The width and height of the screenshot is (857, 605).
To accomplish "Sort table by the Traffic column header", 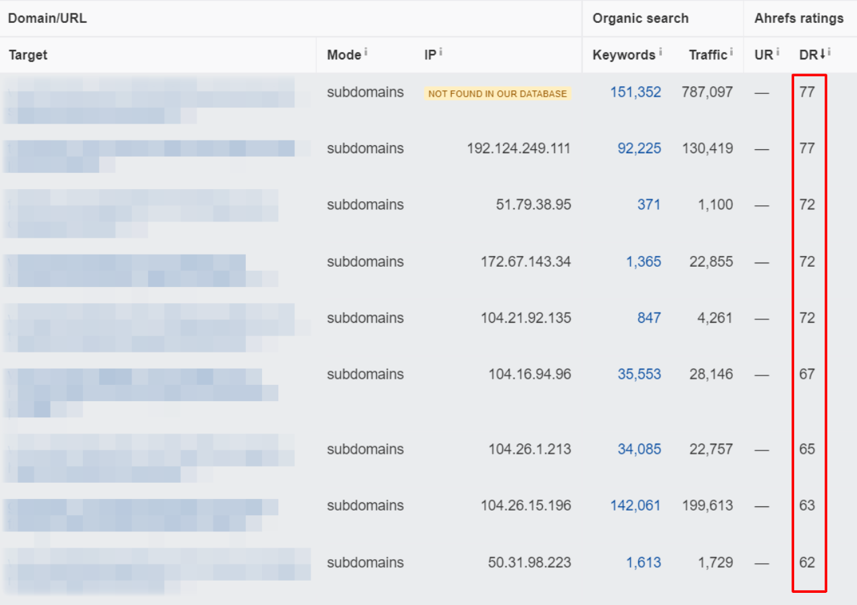I will click(x=707, y=55).
